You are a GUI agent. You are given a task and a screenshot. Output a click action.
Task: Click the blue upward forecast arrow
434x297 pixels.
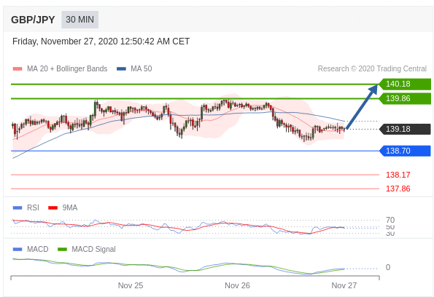coord(362,107)
